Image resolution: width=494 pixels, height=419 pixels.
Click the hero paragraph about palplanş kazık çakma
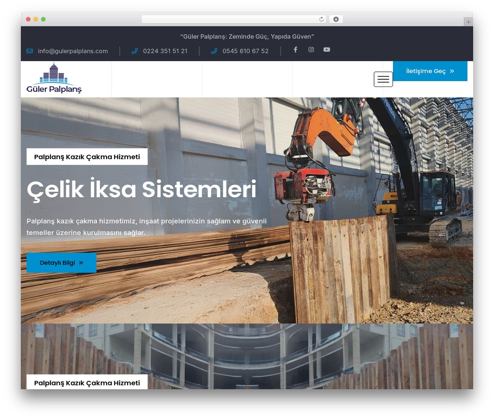147,227
